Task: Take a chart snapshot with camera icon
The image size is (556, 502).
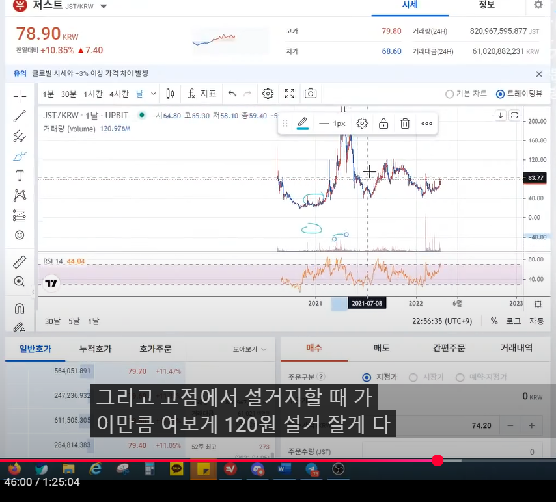Action: 311,94
